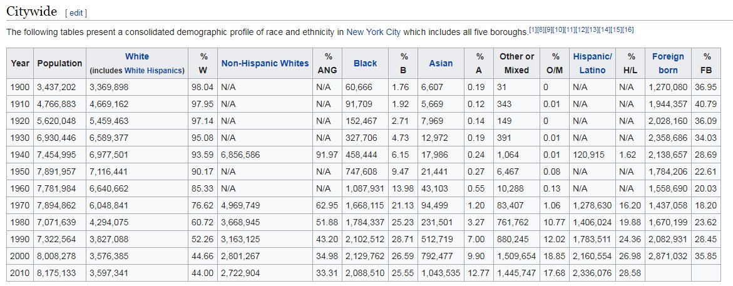Select the 76.62 percent white cell

click(203, 205)
